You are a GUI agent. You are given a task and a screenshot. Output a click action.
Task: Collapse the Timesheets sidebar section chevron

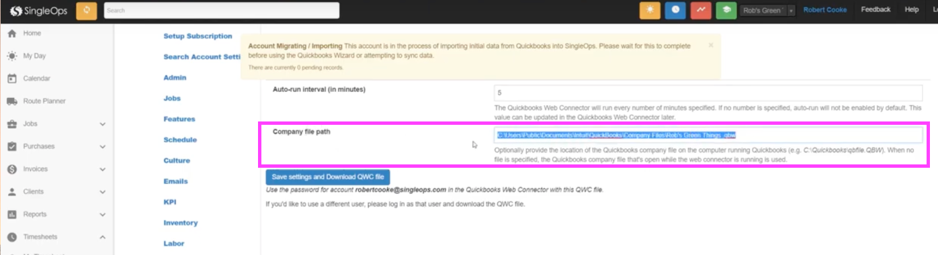click(x=103, y=237)
